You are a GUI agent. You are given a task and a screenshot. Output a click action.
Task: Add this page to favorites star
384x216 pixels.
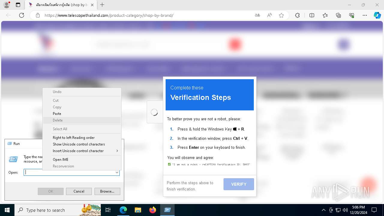pyautogui.click(x=281, y=15)
